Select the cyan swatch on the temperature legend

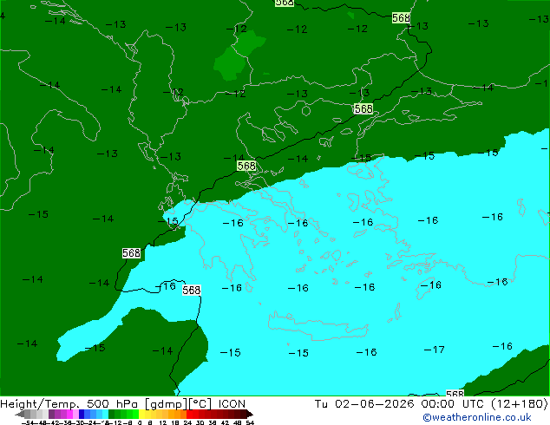105,414
